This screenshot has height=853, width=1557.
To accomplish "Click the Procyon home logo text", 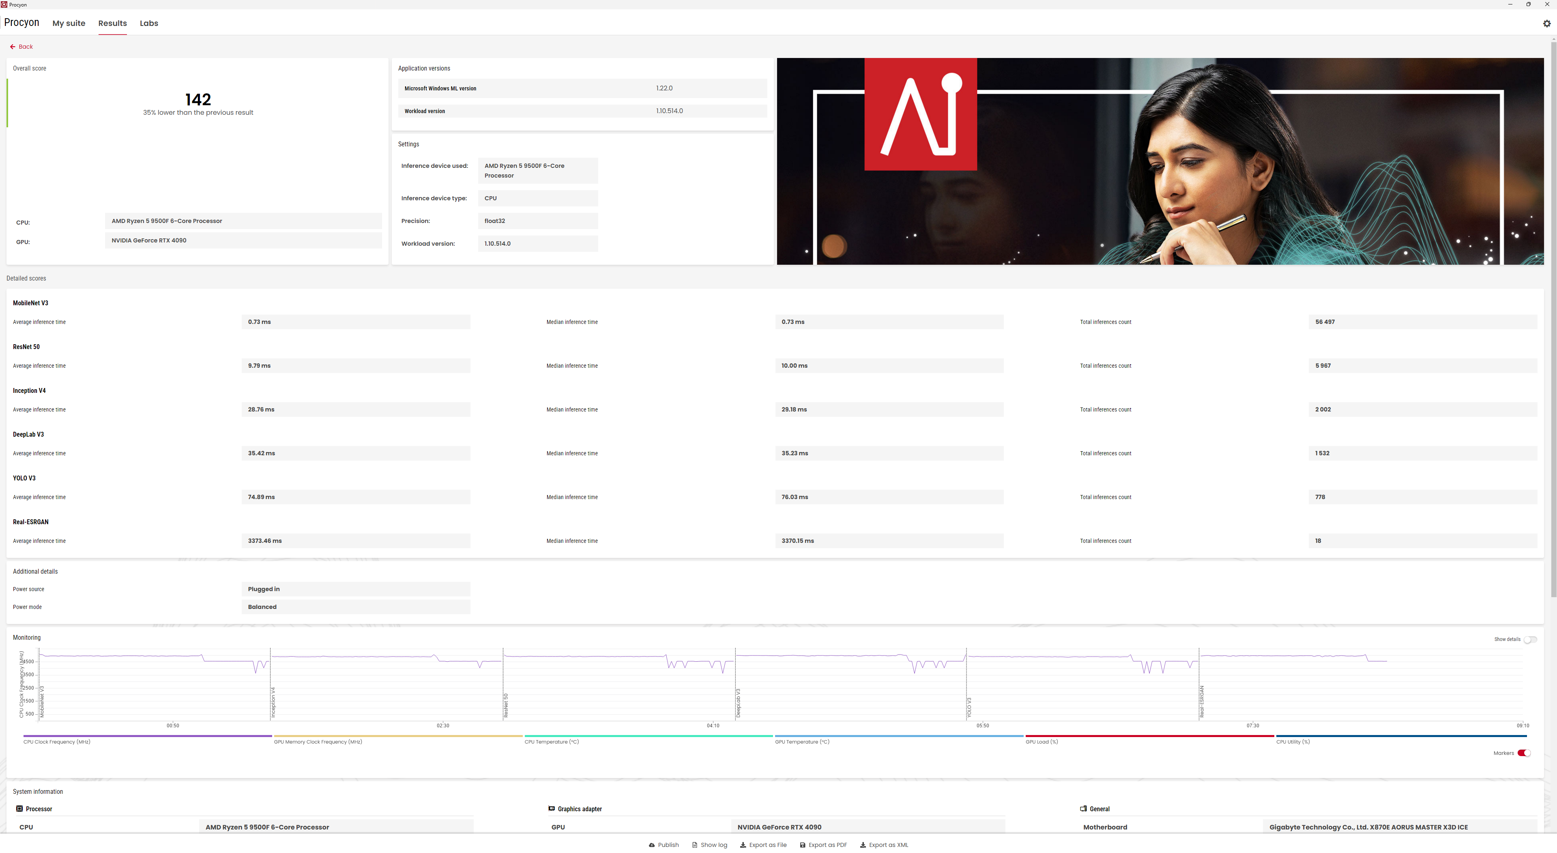I will click(x=22, y=22).
